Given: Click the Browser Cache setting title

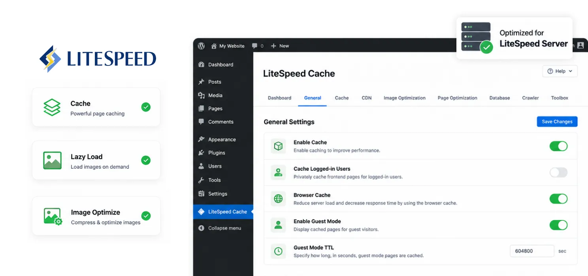Looking at the screenshot, I should pyautogui.click(x=312, y=195).
